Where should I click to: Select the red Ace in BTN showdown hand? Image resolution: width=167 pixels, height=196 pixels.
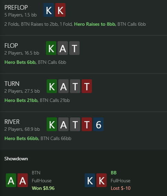23,180
